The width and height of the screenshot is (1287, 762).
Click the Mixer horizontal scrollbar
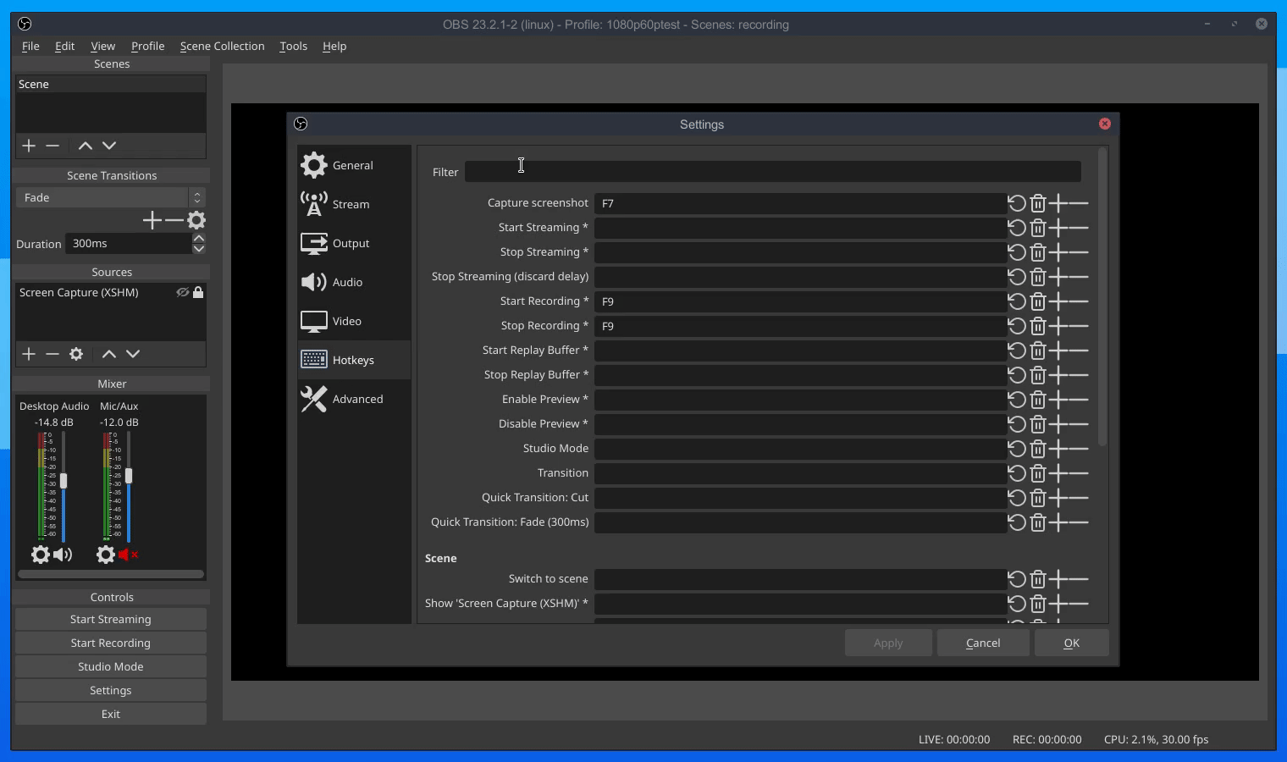111,574
